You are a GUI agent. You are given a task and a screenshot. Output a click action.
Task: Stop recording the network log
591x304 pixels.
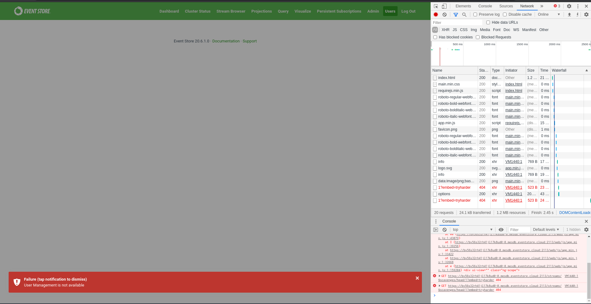point(436,14)
